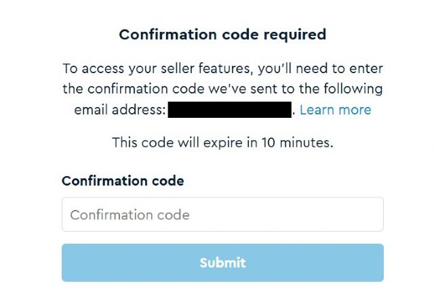
Task: Click the left edge of the Submit button
Action: [68, 263]
